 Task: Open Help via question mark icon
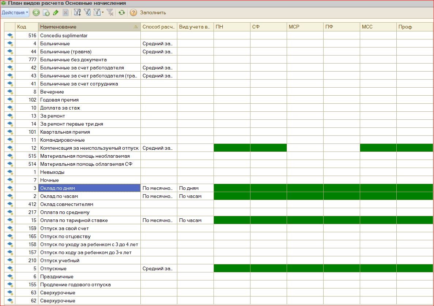(133, 12)
